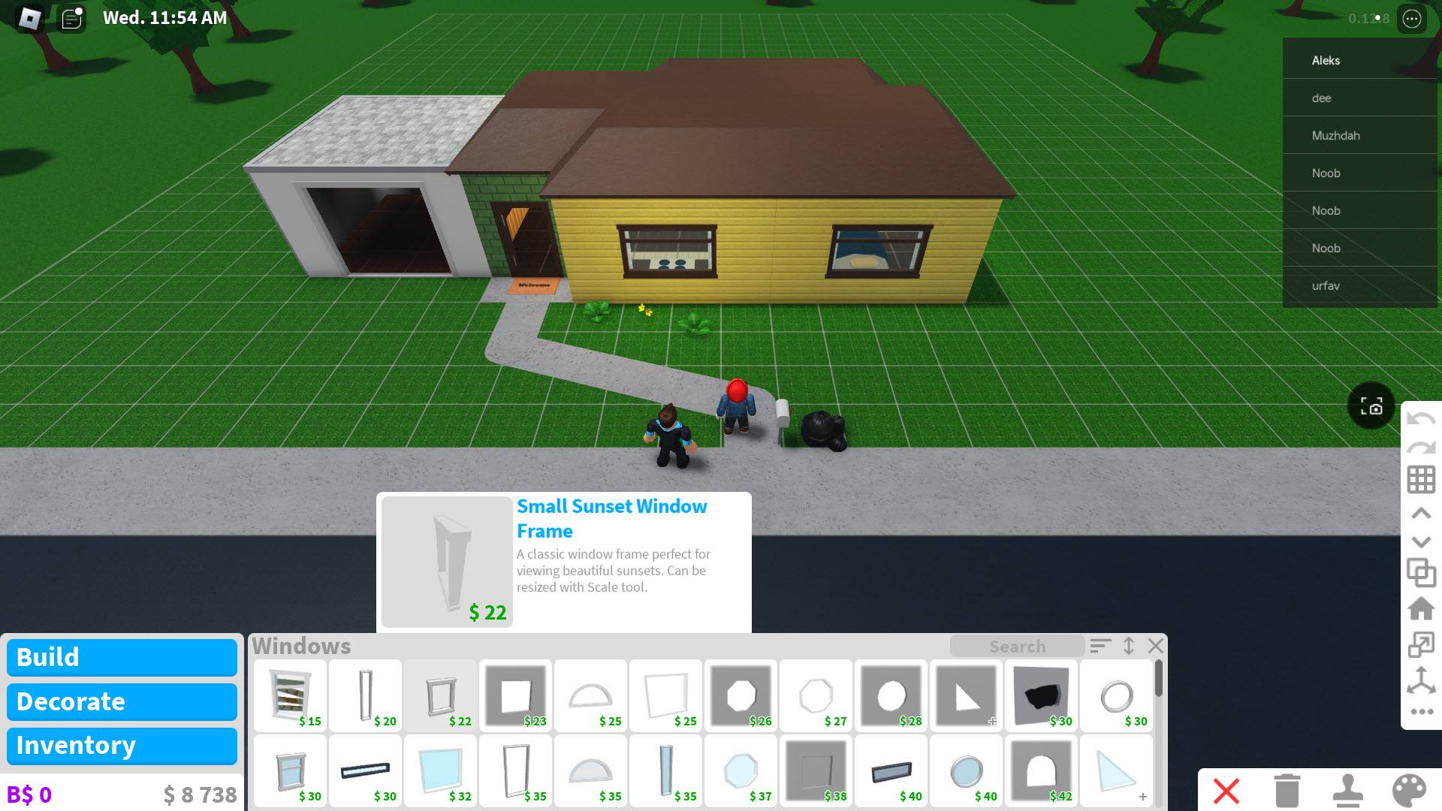1442x811 pixels.
Task: Select the $30 broken hole wall cutout
Action: pos(1041,696)
